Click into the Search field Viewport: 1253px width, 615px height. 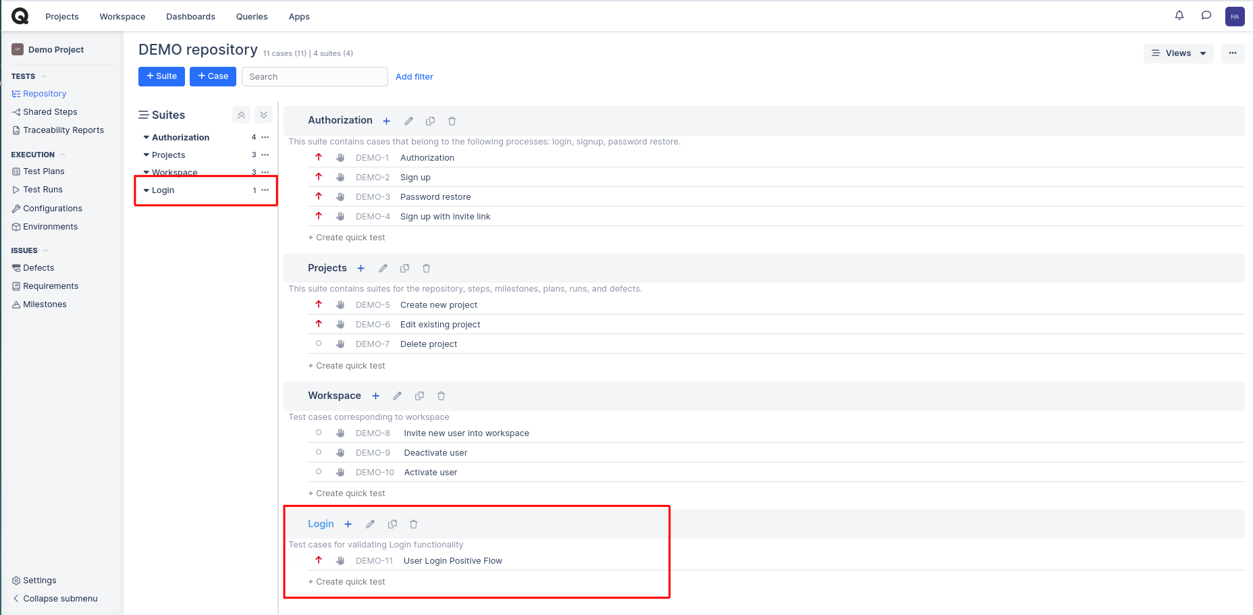pos(315,77)
